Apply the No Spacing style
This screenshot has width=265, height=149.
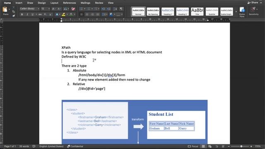click(x=153, y=12)
